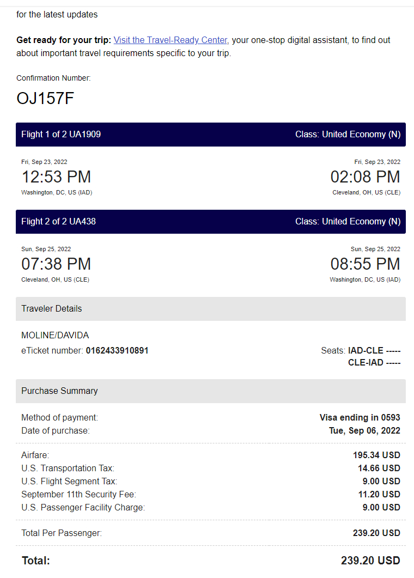The width and height of the screenshot is (414, 578).
Task: Click the 08:55 PM arrival time
Action: coord(365,264)
